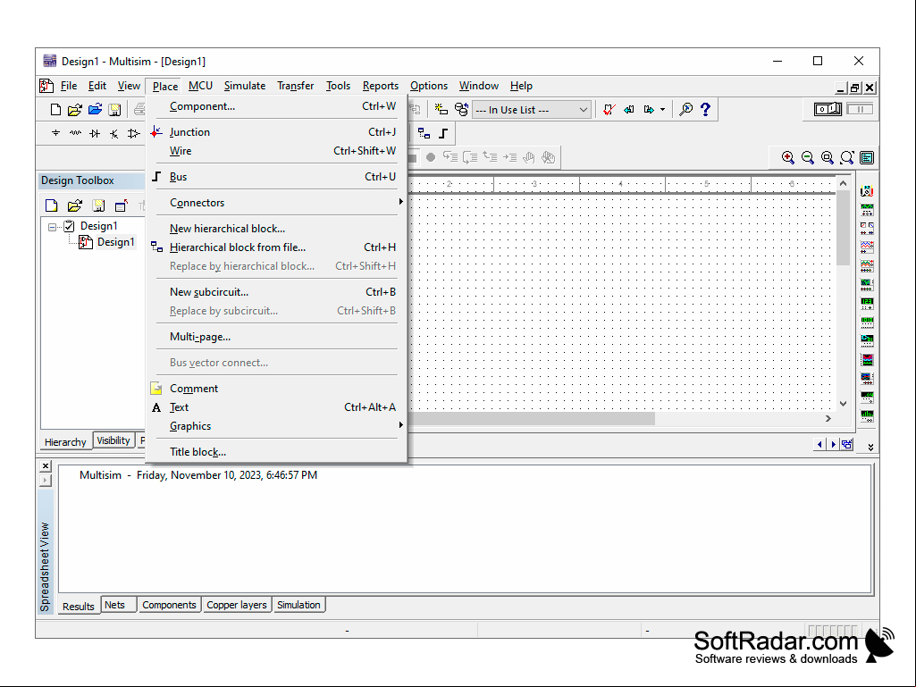This screenshot has width=916, height=687.
Task: Open the Copper layers tab
Action: point(237,605)
